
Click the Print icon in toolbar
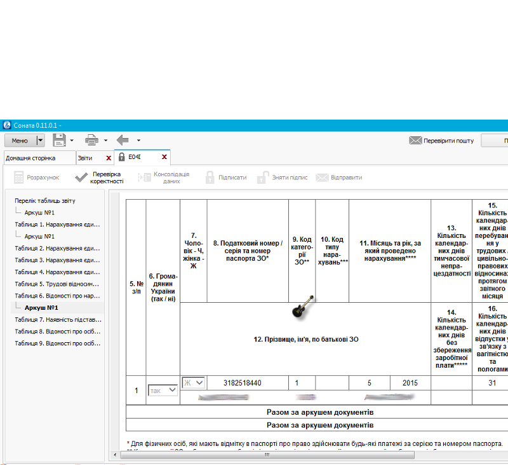(x=92, y=140)
